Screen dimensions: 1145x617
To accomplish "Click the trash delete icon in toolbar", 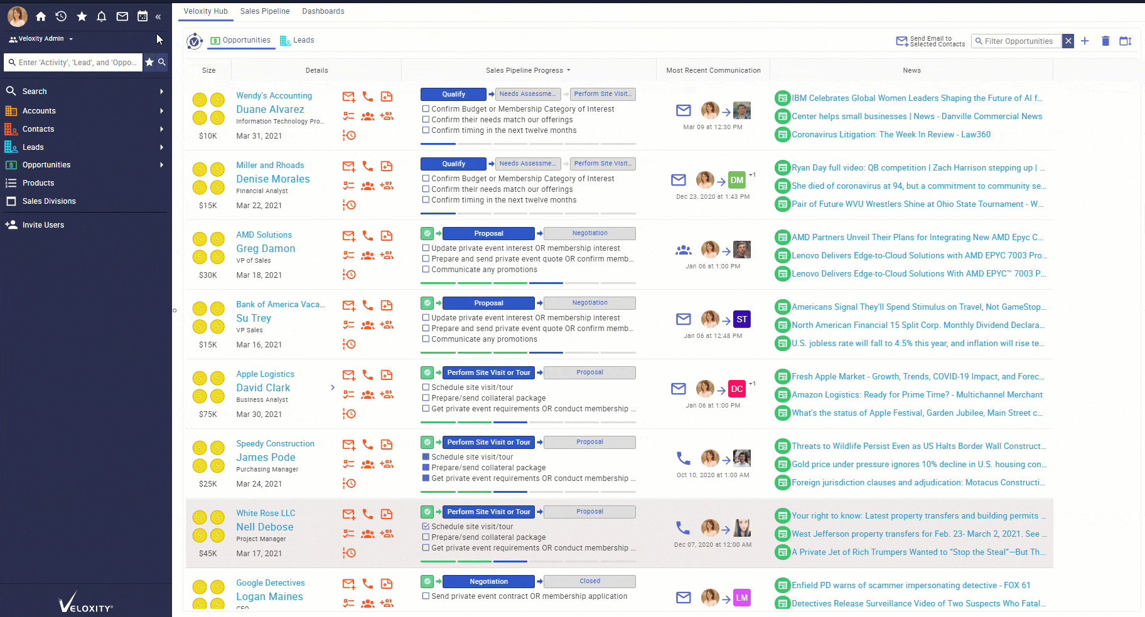I will [1105, 41].
